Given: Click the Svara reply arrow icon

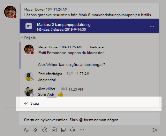Looking at the screenshot, I should pyautogui.click(x=26, y=103).
